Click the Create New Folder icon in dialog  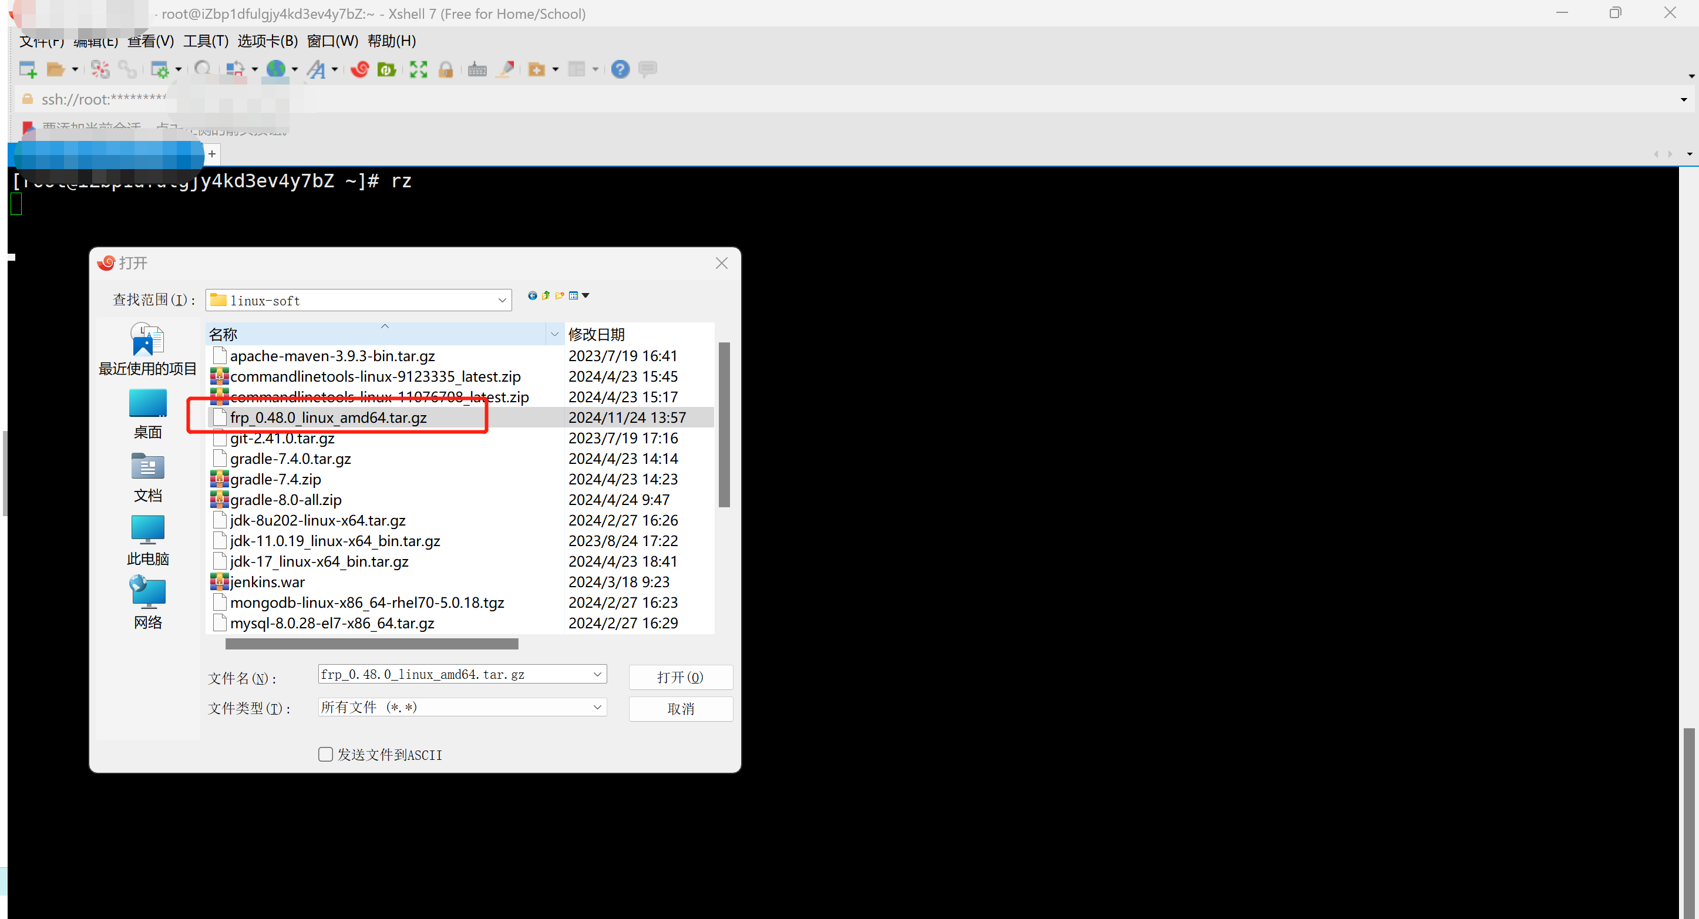[560, 295]
